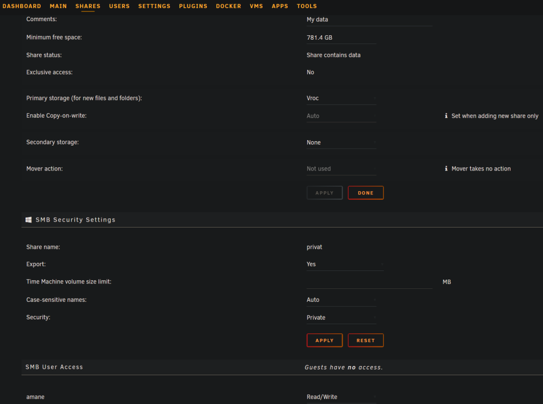Image resolution: width=543 pixels, height=404 pixels.
Task: Open the Export dropdown showing Yes
Action: pos(345,264)
